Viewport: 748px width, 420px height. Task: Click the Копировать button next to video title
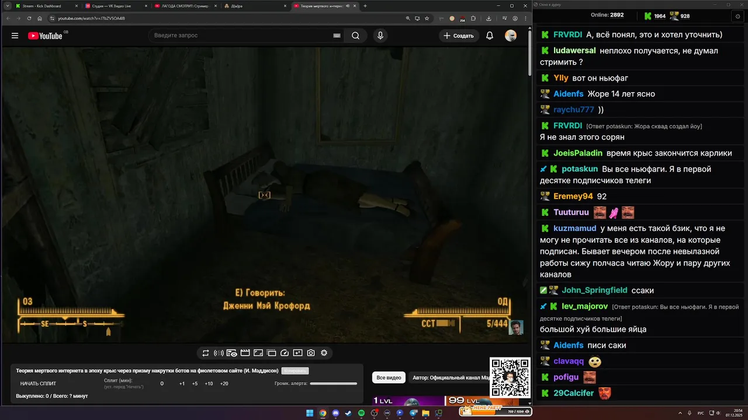click(x=295, y=371)
